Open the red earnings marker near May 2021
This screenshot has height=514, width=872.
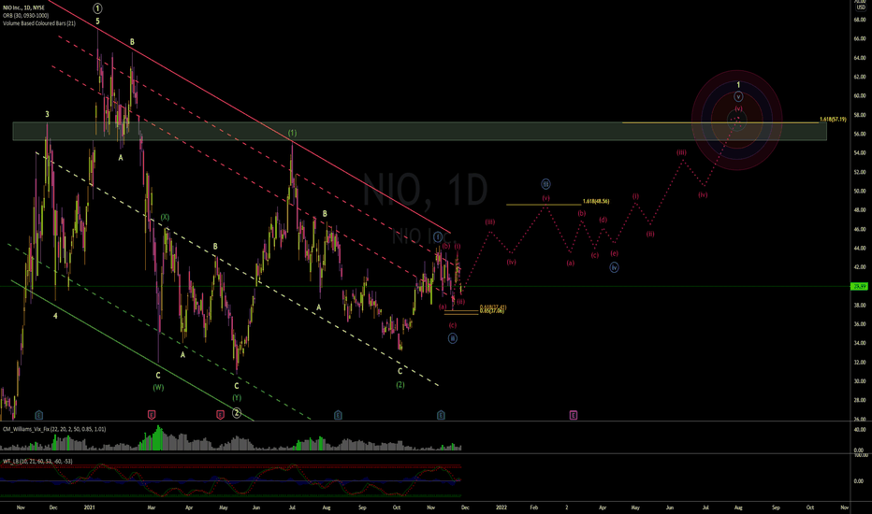click(x=220, y=415)
